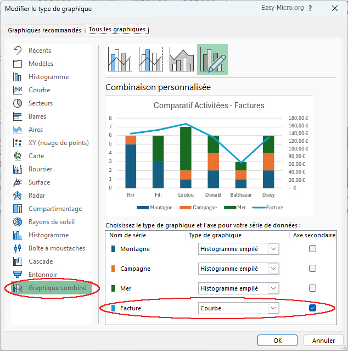The width and height of the screenshot is (348, 351).
Task: Choose the Secteurs pie chart icon
Action: pos(18,103)
